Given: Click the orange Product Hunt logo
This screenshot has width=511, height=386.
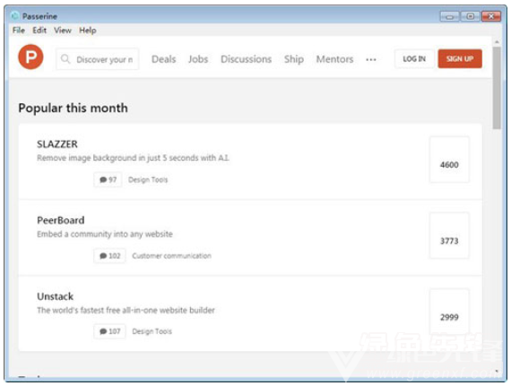Looking at the screenshot, I should (x=30, y=57).
